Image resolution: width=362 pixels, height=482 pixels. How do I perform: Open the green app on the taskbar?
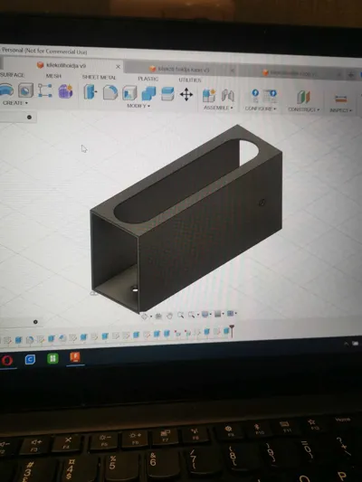click(52, 358)
